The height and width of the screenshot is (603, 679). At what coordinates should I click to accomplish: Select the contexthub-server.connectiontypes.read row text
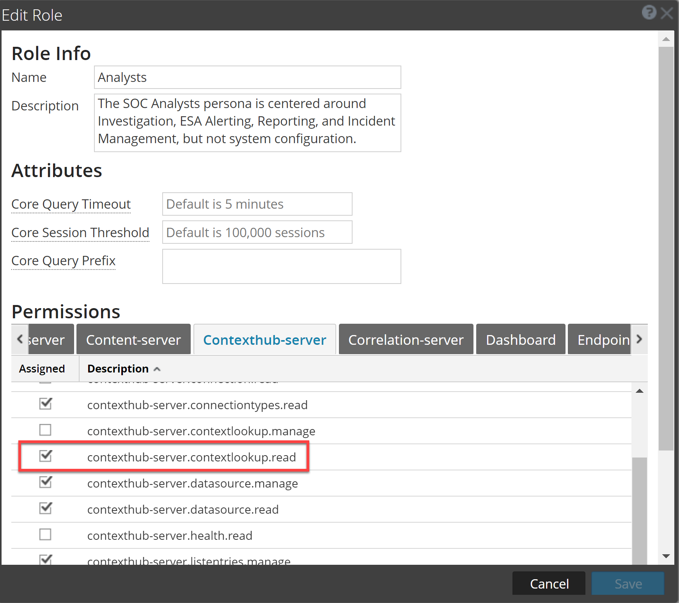(197, 405)
